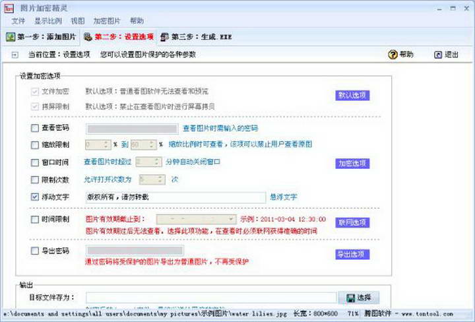The width and height of the screenshot is (475, 322).
Task: Click the 退出 button in toolbar
Action: point(447,55)
